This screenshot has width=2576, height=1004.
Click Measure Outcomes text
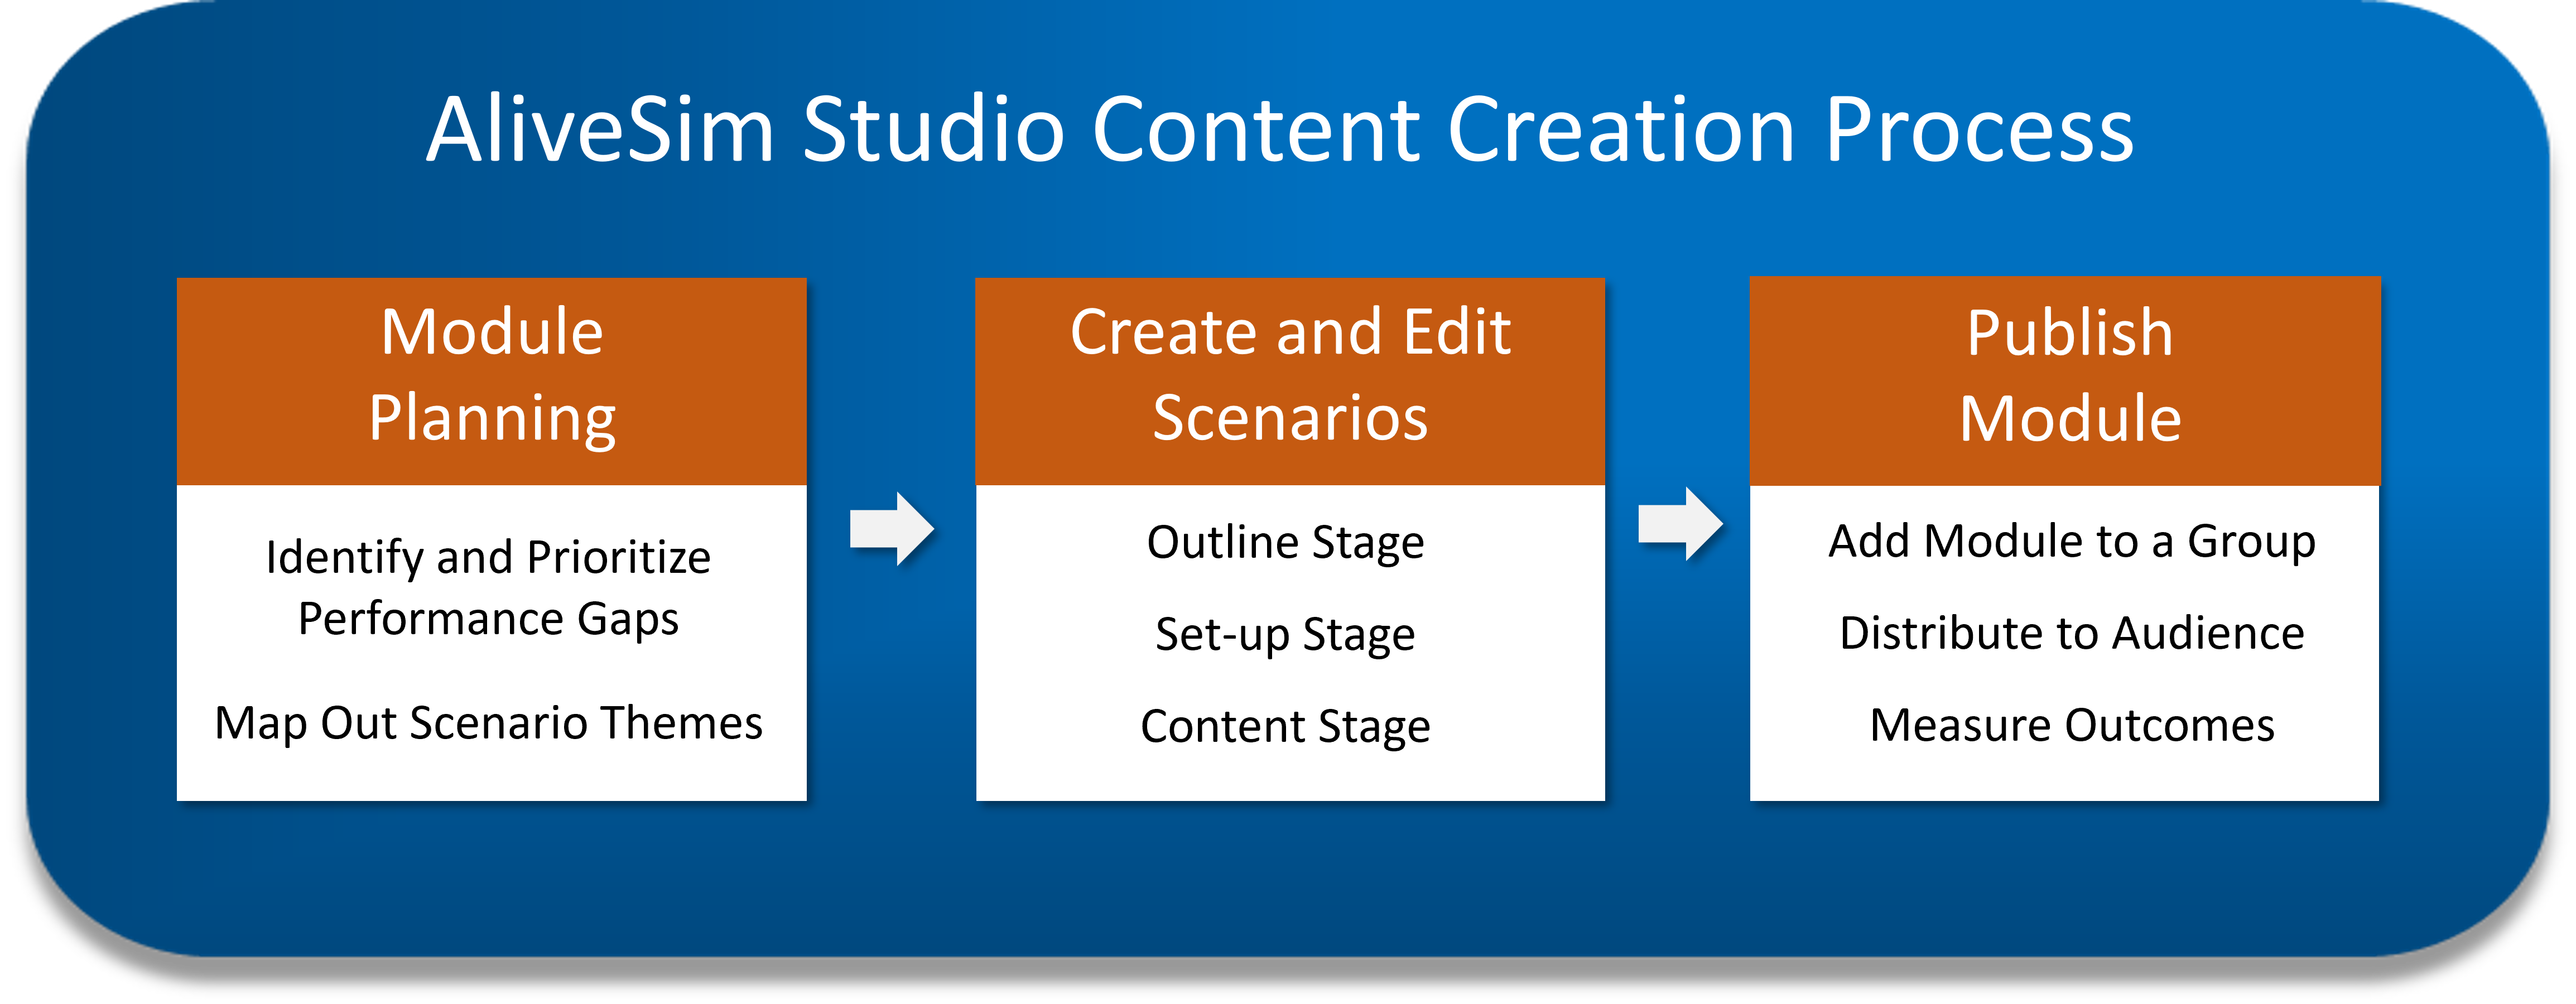[x=2072, y=725]
